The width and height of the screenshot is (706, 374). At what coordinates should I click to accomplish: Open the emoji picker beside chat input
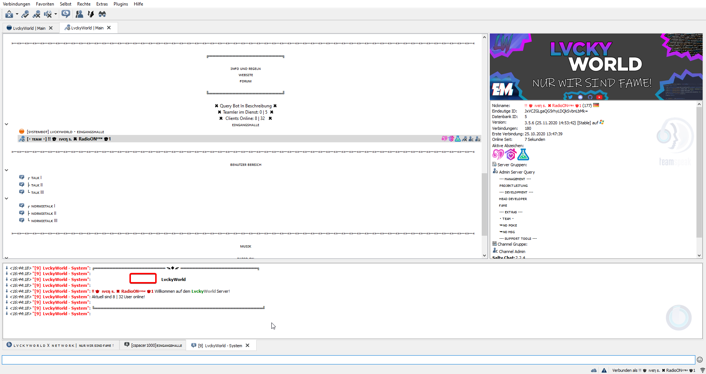coord(699,360)
